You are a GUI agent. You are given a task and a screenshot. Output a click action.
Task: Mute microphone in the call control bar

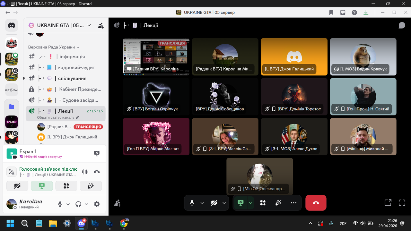coord(192,203)
